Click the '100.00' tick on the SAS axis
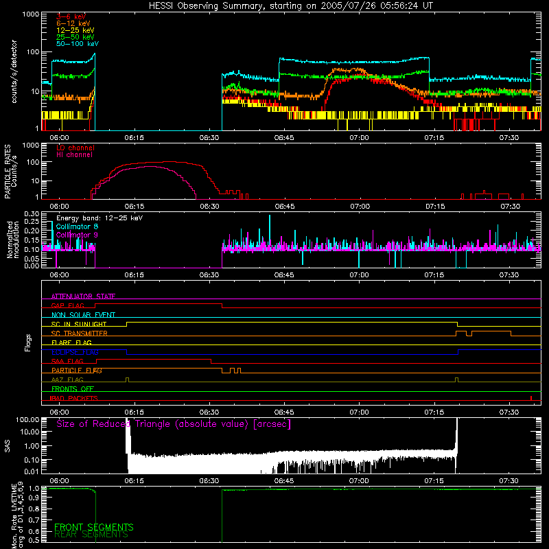 pos(28,419)
